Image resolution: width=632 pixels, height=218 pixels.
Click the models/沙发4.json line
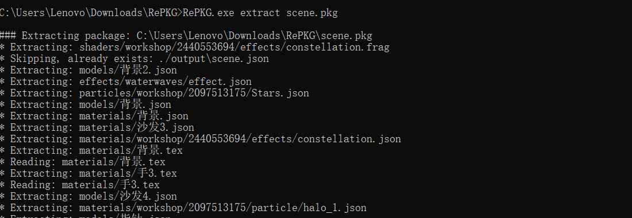[88, 196]
